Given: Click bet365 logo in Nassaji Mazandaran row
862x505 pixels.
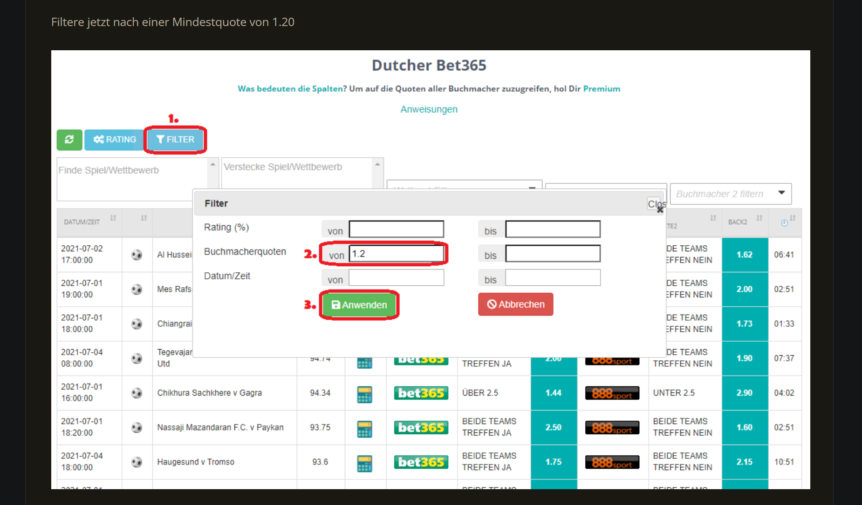Looking at the screenshot, I should pos(421,428).
